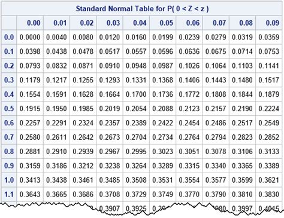Image resolution: width=284 pixels, height=218 pixels.
Task: Pick the cell showing 0.0120
Action: (x=110, y=37)
